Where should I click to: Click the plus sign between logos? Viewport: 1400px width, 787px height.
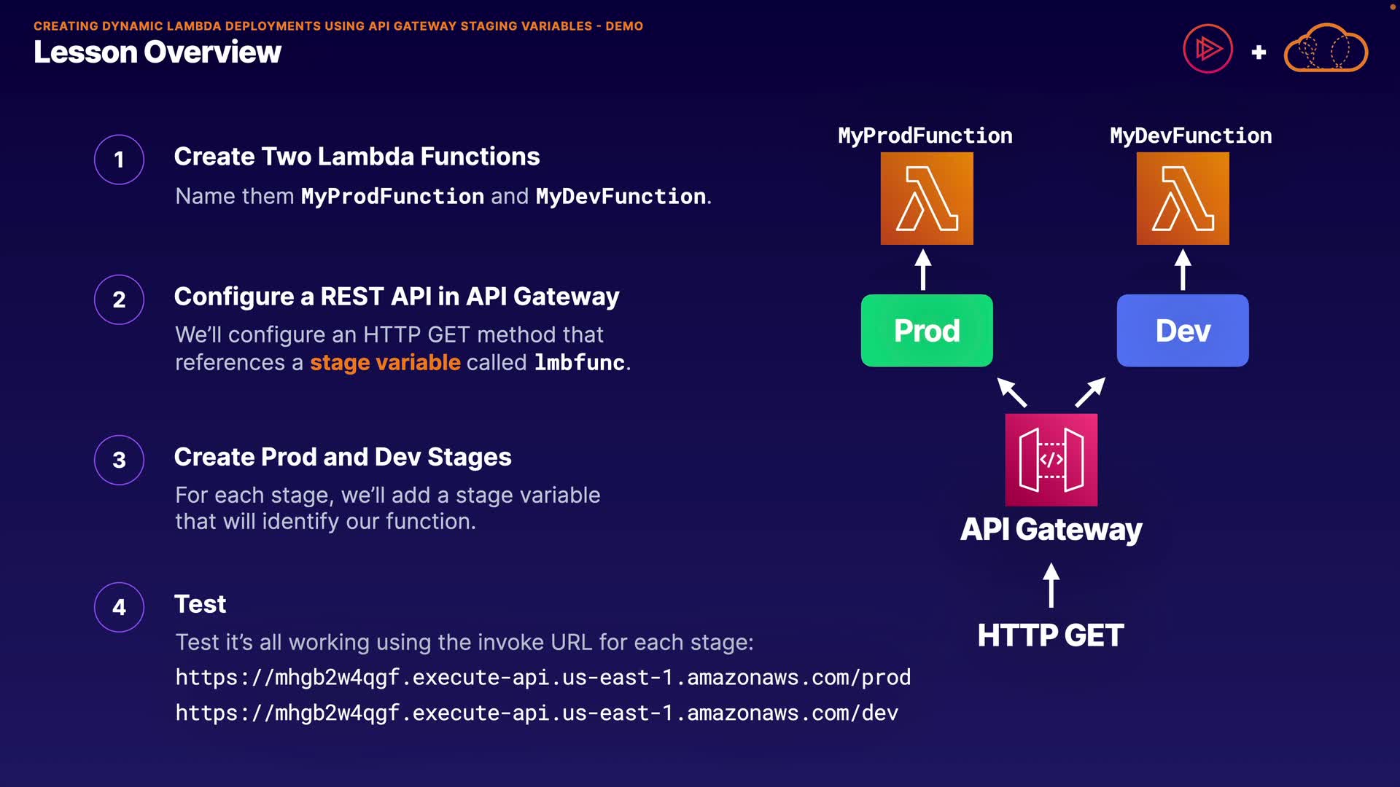[x=1259, y=52]
